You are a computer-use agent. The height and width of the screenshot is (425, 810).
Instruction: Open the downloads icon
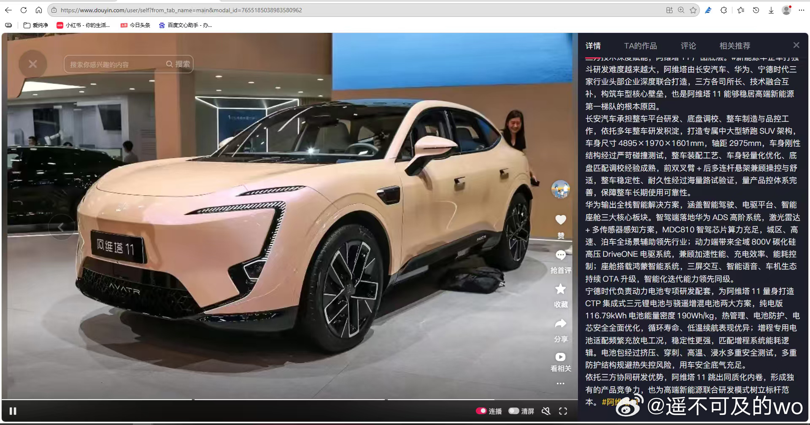tap(771, 10)
